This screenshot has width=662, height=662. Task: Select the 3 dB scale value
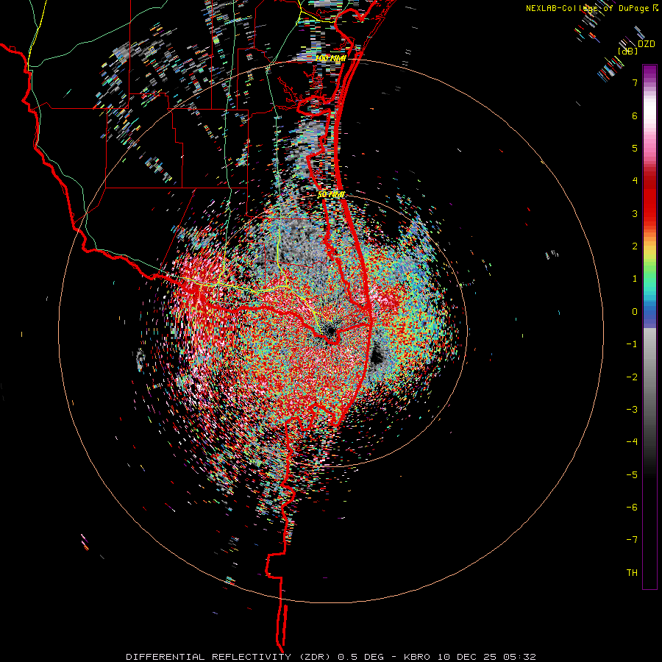click(x=635, y=213)
